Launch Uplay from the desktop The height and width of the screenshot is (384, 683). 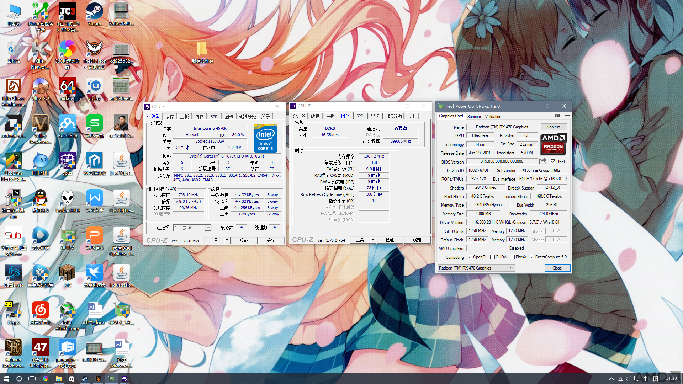[x=94, y=89]
